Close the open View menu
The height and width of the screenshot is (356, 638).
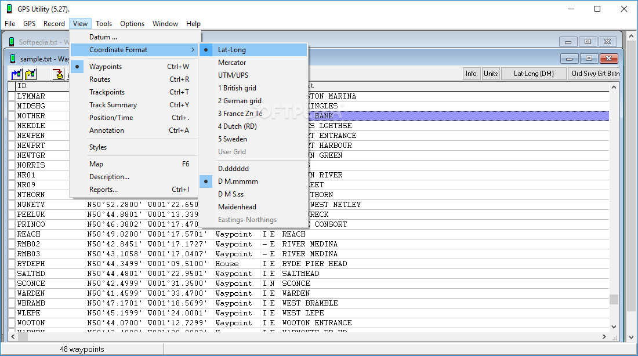pos(80,24)
